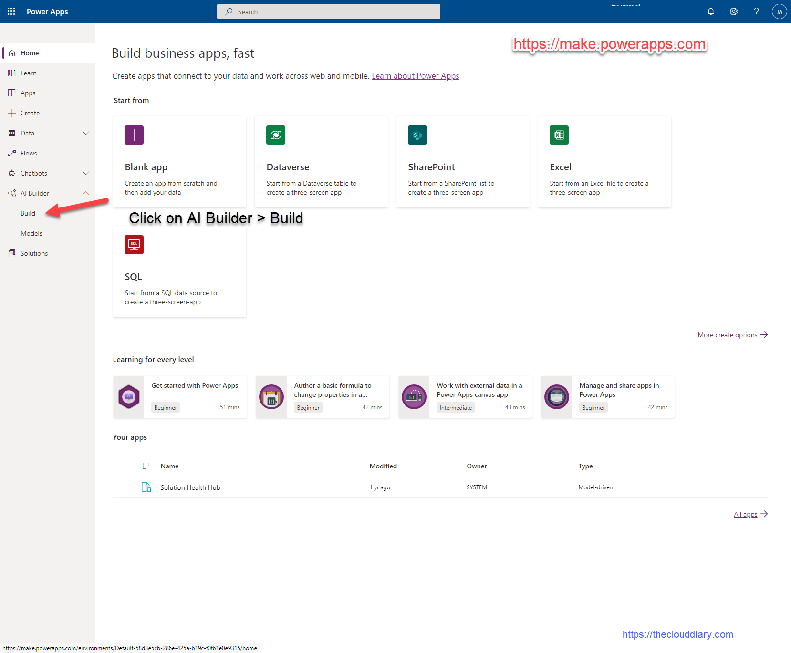Open Solutions in the sidebar
Screen dimensions: 791x653
[48, 253]
